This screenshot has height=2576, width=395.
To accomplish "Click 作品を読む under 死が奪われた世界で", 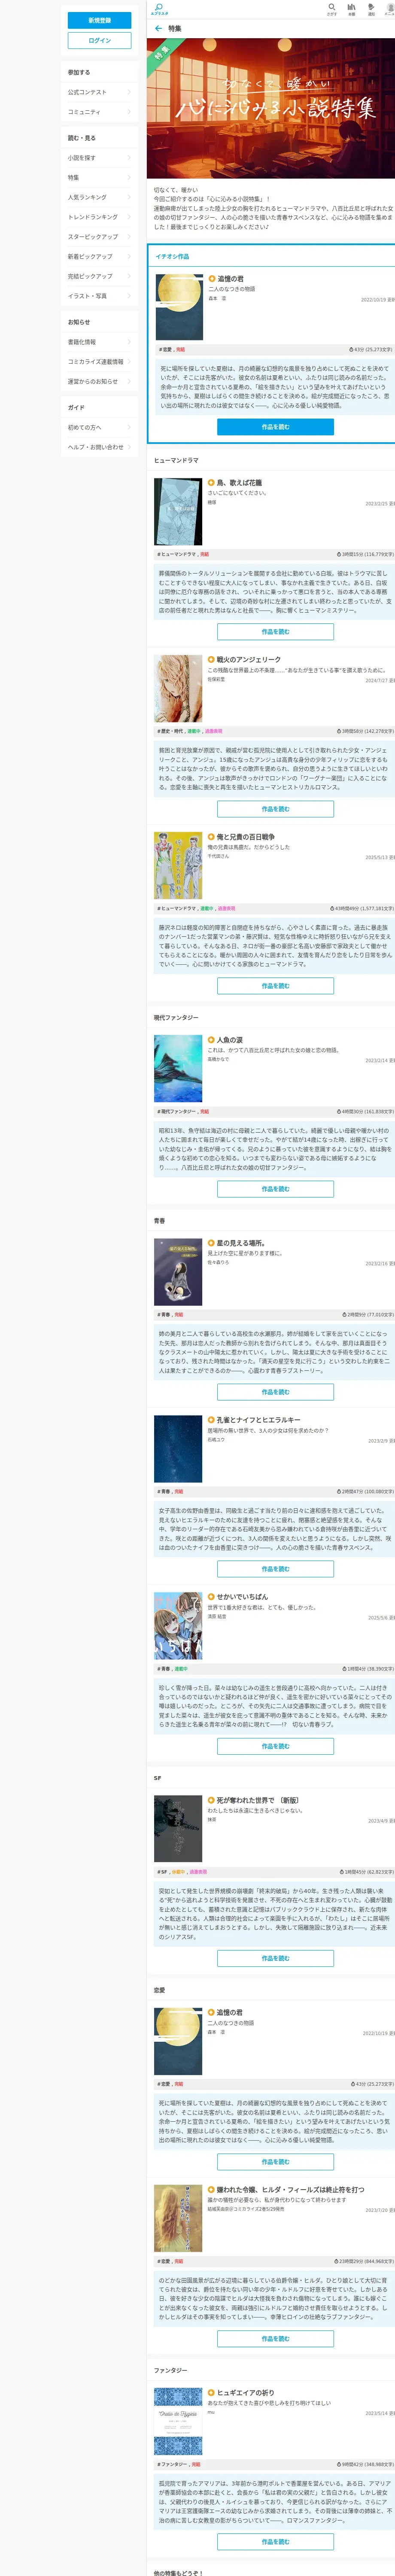I will click(x=275, y=1958).
